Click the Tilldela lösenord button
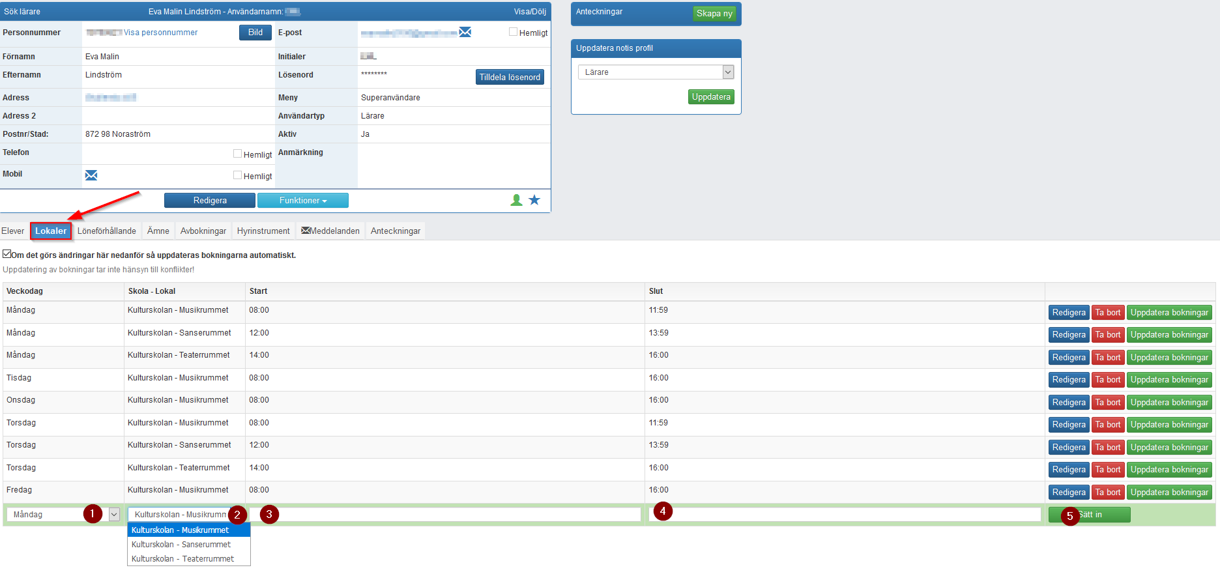Image resolution: width=1220 pixels, height=572 pixels. click(x=510, y=77)
